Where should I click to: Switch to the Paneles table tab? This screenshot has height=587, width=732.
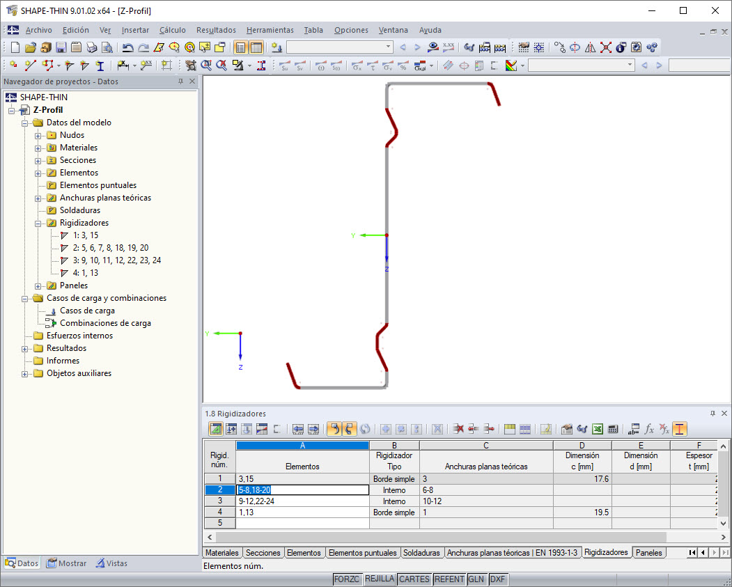coord(649,553)
